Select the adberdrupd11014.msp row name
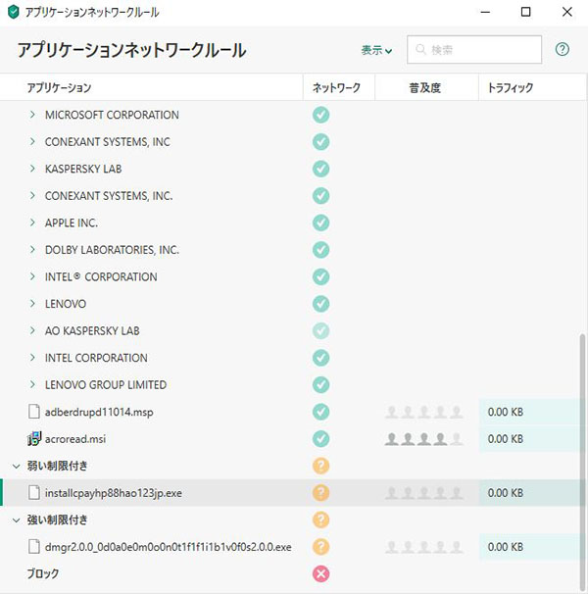 tap(99, 412)
